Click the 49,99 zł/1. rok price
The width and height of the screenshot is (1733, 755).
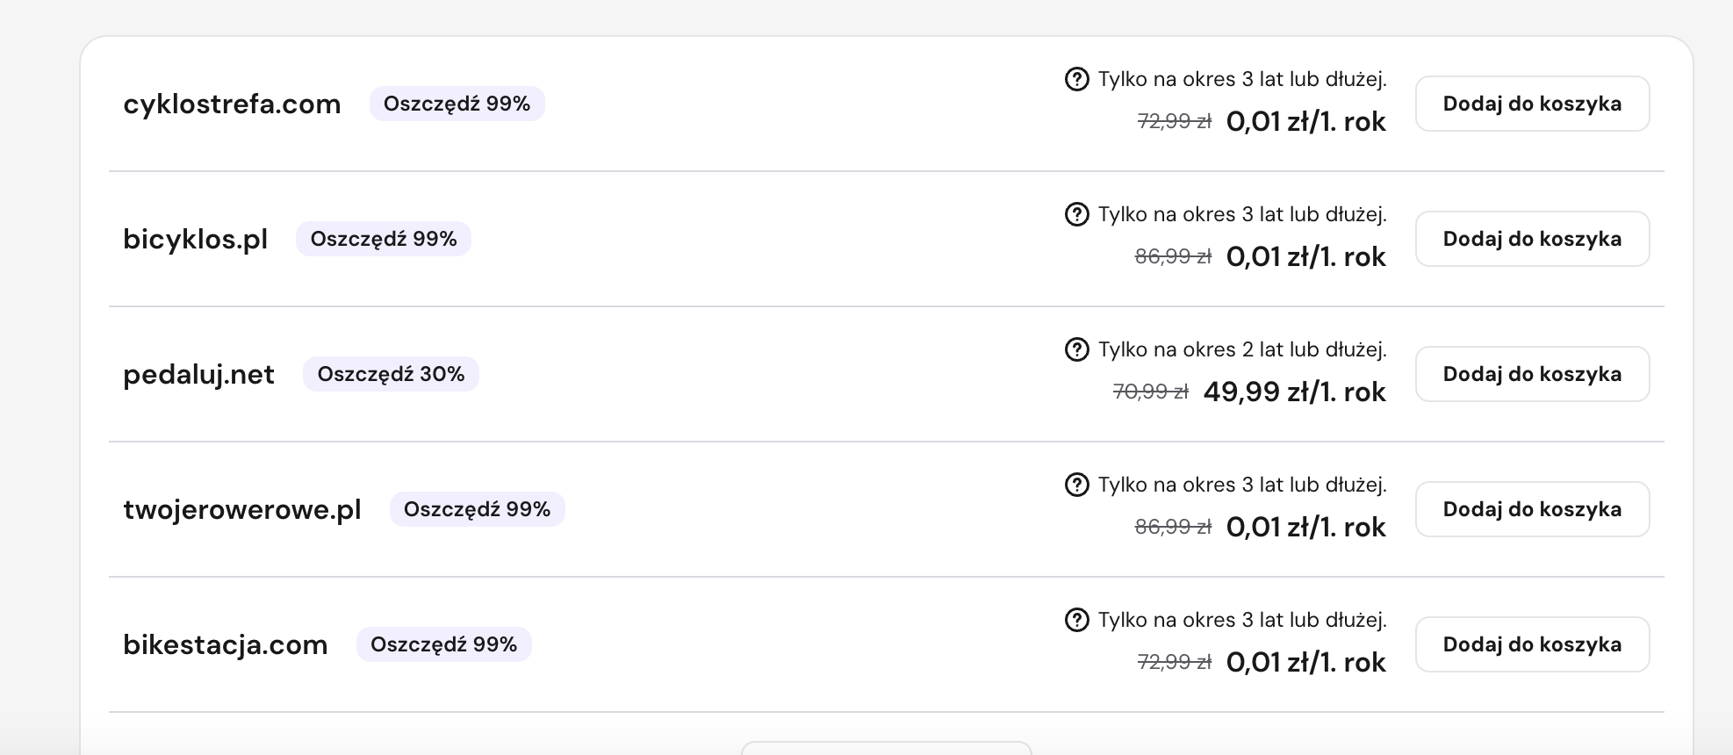point(1294,392)
